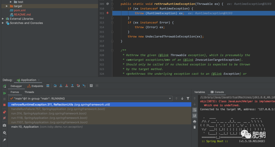The image size is (275, 147).
Task: Print the console output
Action: point(195,122)
